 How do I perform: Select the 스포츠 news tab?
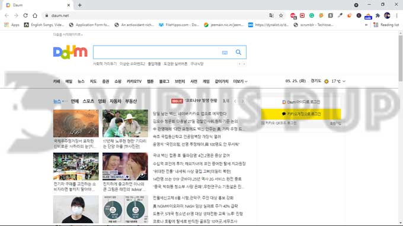(88, 101)
